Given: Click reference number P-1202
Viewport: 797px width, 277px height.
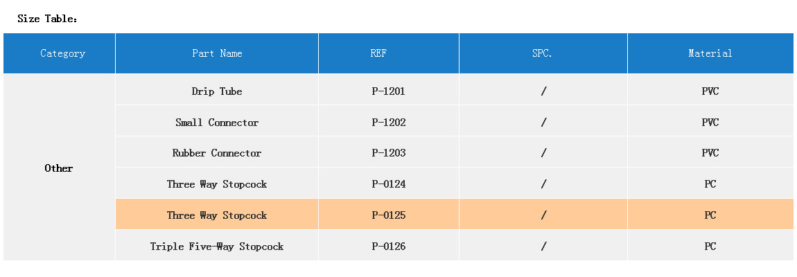Looking at the screenshot, I should 388,123.
